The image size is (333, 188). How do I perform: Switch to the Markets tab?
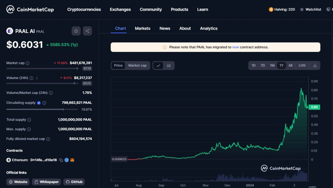coord(142,28)
